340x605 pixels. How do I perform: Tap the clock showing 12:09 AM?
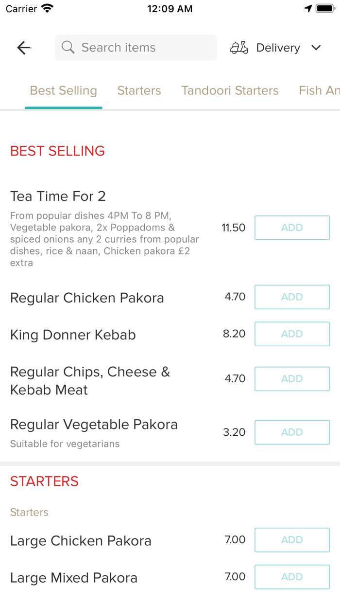[170, 8]
